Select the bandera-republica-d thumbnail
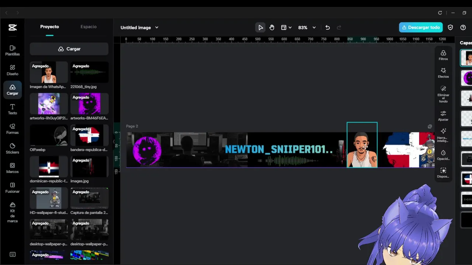Screen dimensions: 472x265 89,135
